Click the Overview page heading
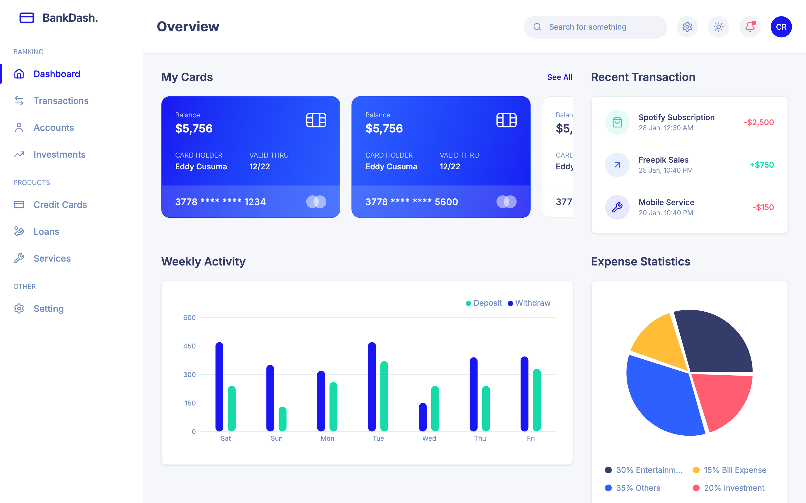 [188, 27]
